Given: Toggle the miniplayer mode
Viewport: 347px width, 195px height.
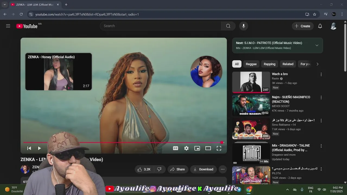Looking at the screenshot, I should (x=197, y=148).
